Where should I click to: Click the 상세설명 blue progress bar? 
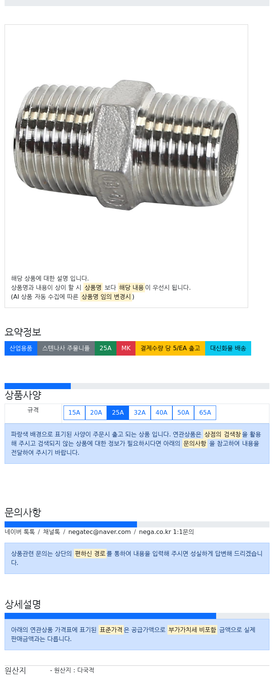pyautogui.click(x=110, y=616)
